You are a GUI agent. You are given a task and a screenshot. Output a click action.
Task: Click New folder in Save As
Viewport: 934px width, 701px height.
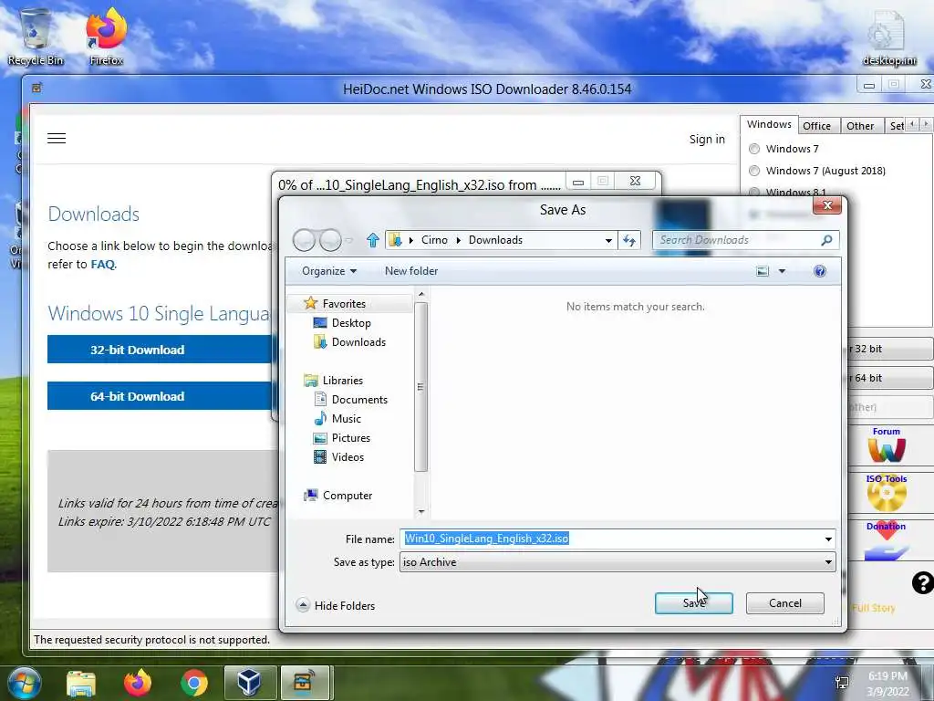(411, 271)
